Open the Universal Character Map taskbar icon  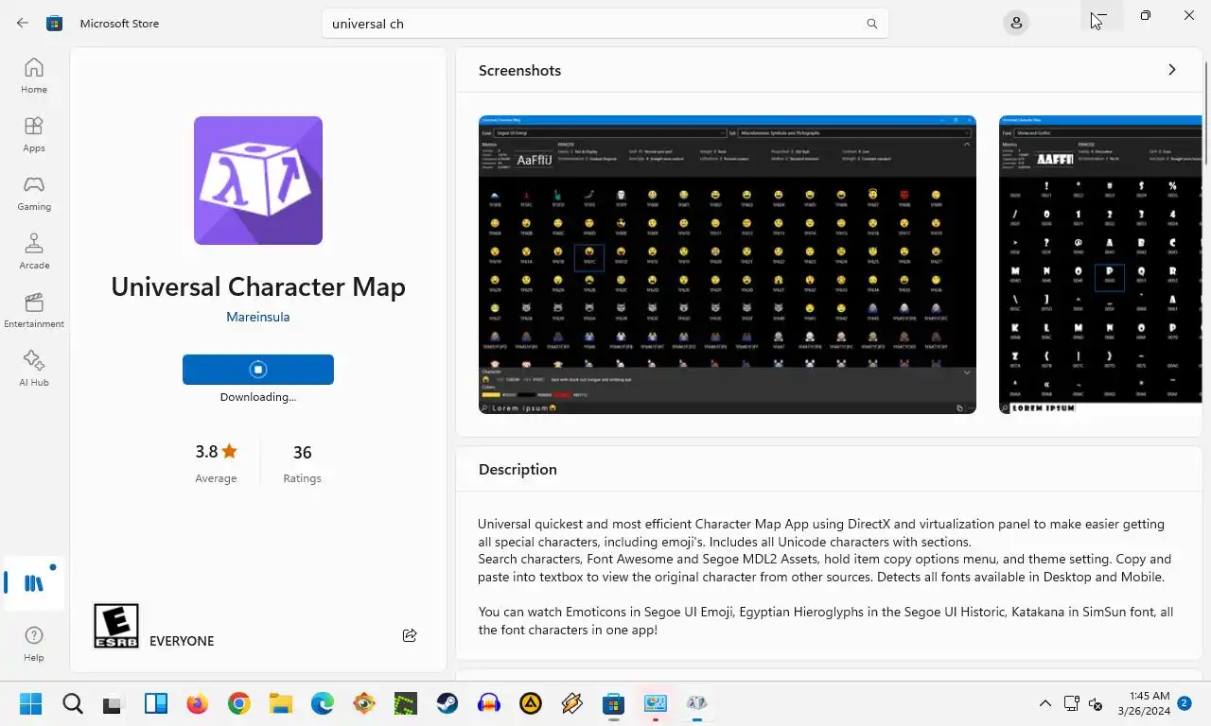point(696,703)
